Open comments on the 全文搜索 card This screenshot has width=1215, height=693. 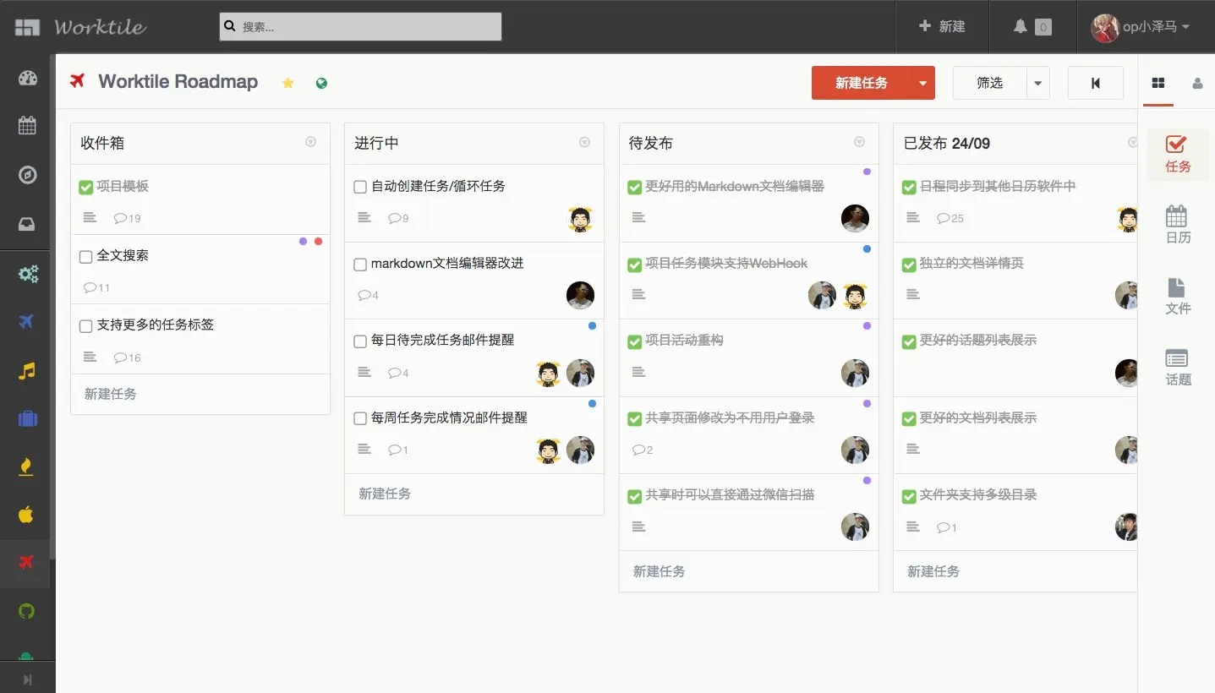97,287
